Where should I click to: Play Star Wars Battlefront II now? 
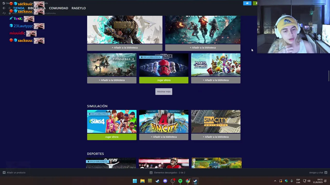(x=164, y=80)
